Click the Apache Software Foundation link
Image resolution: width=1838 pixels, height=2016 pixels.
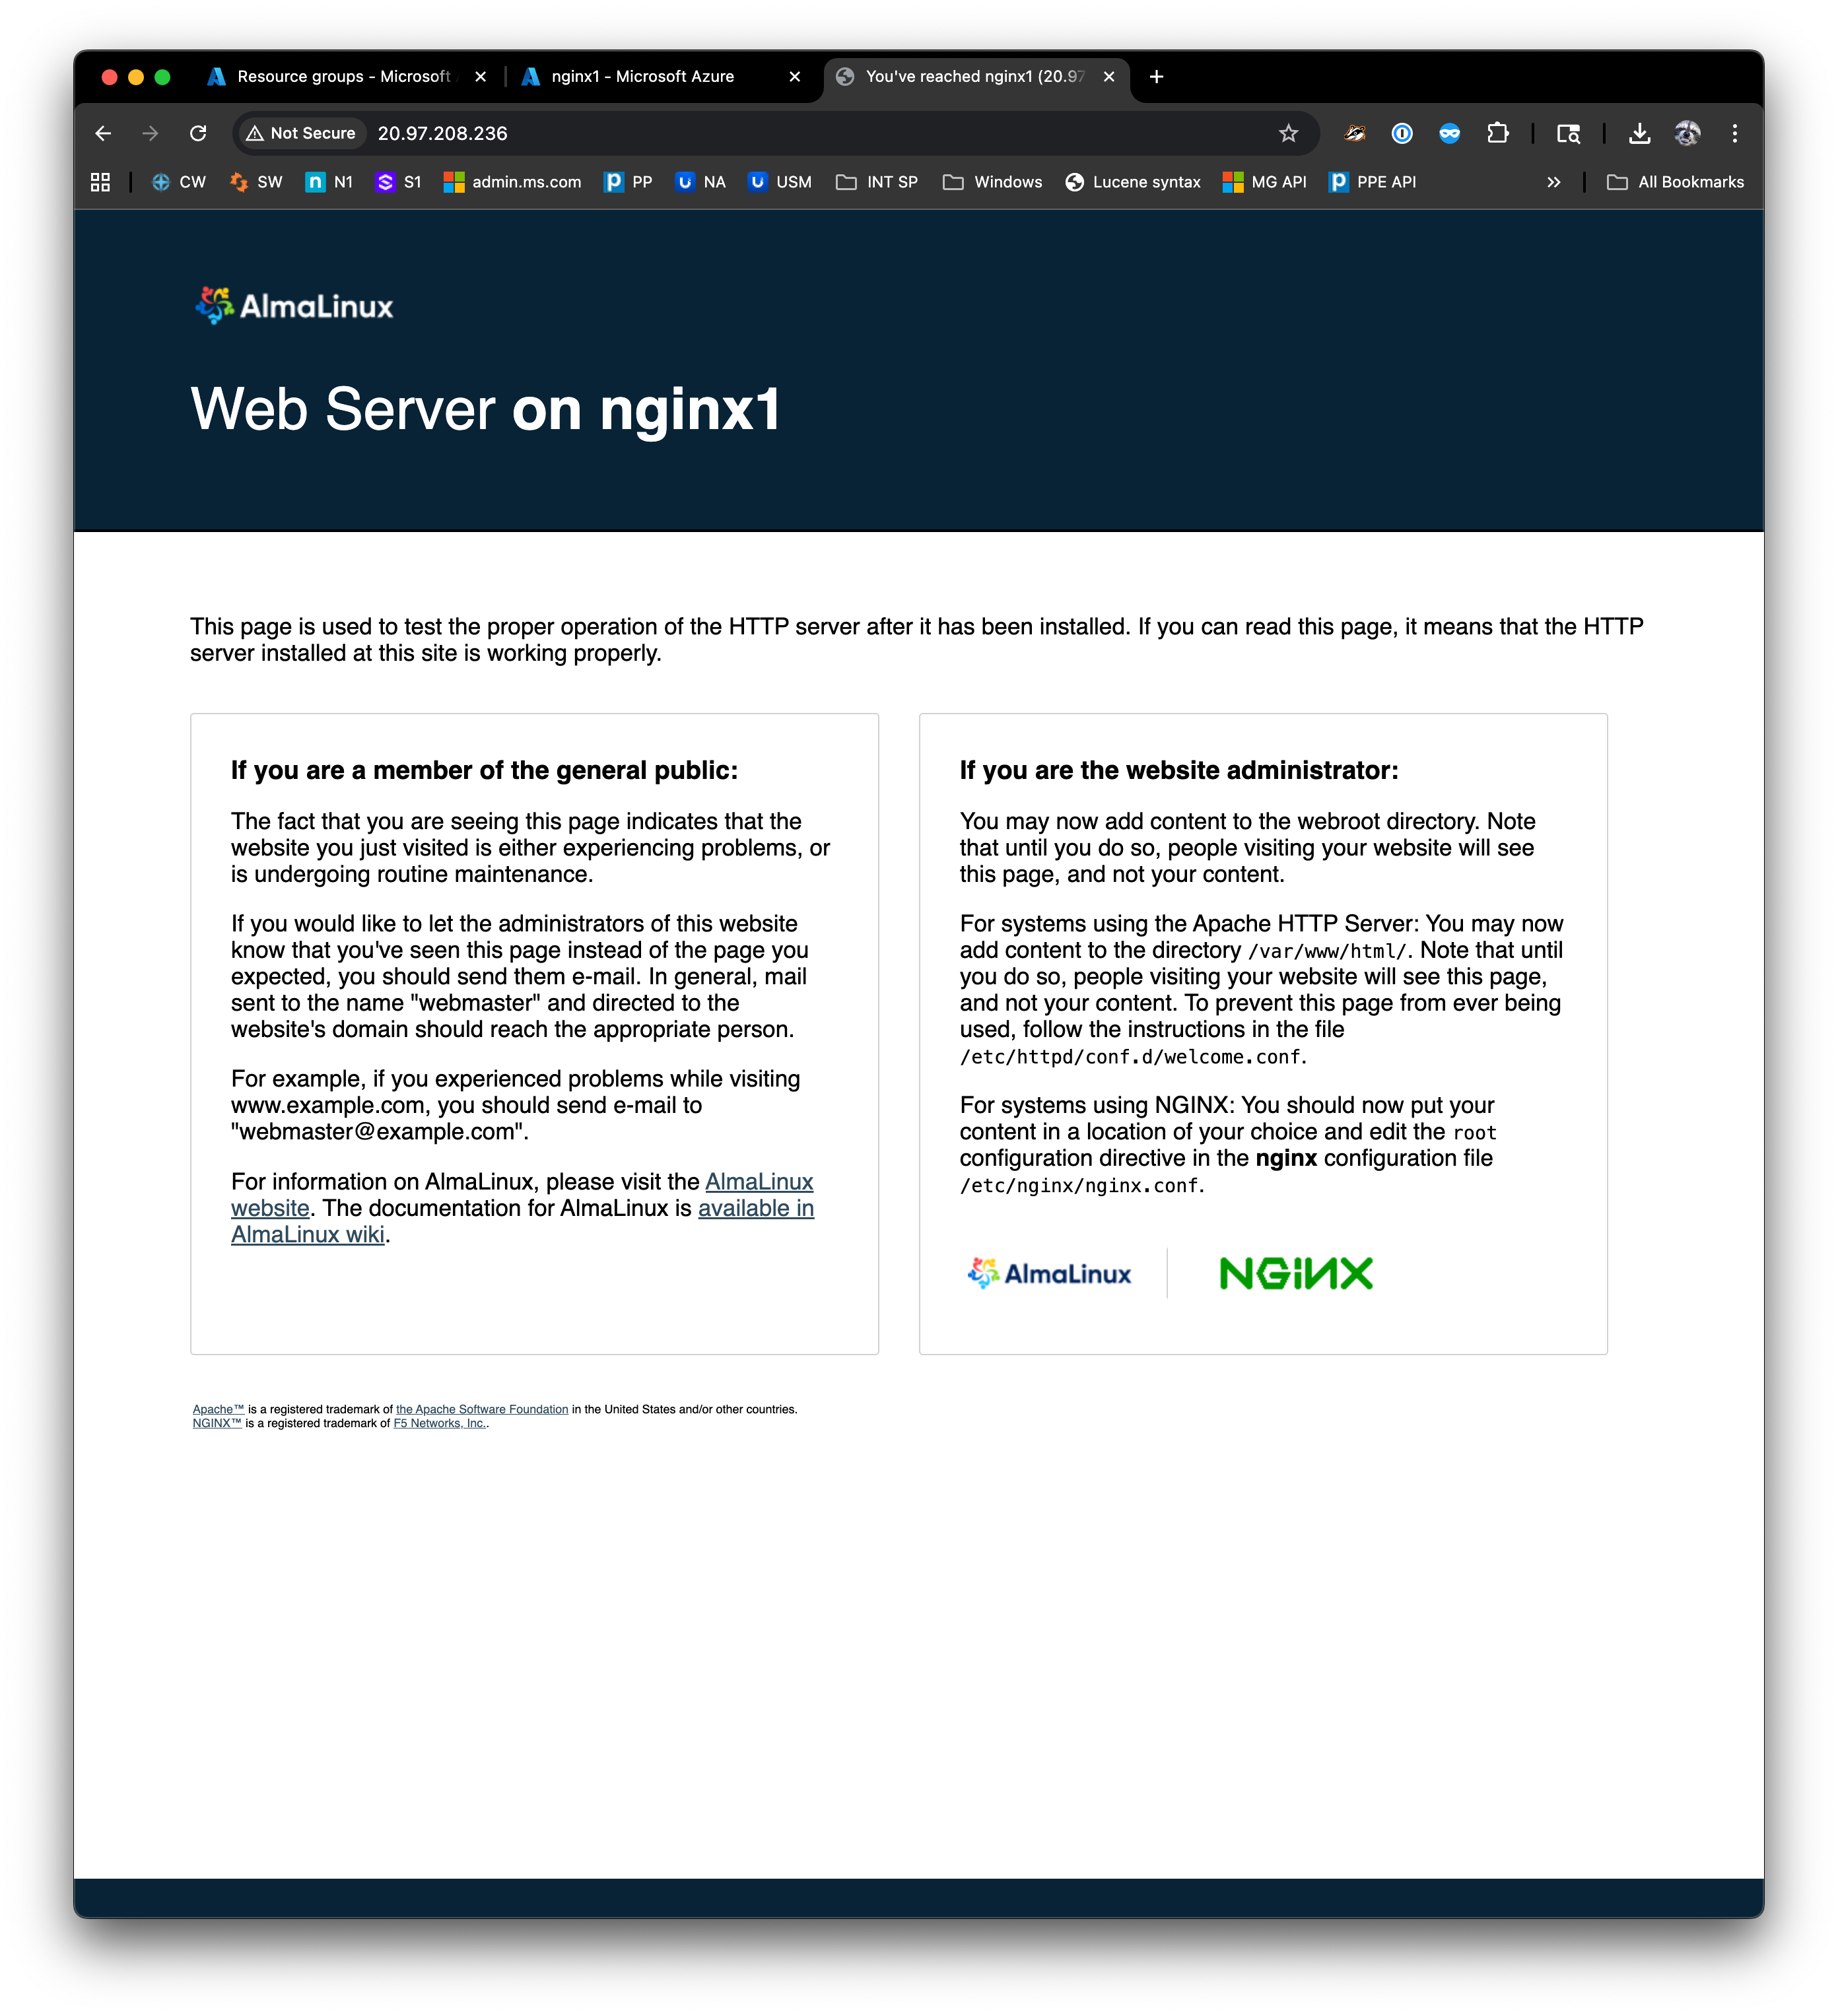point(482,1409)
